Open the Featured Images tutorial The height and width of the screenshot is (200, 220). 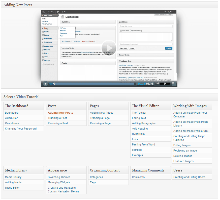(x=183, y=161)
